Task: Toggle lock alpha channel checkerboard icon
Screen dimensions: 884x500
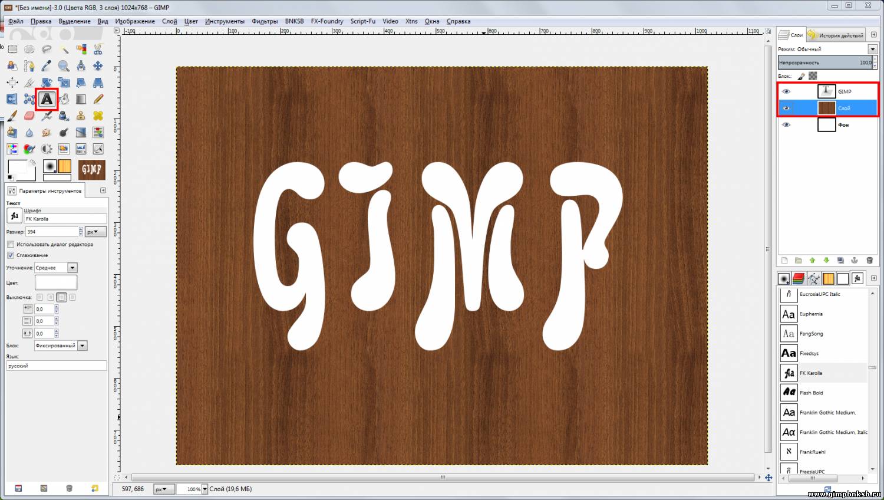Action: pos(813,76)
